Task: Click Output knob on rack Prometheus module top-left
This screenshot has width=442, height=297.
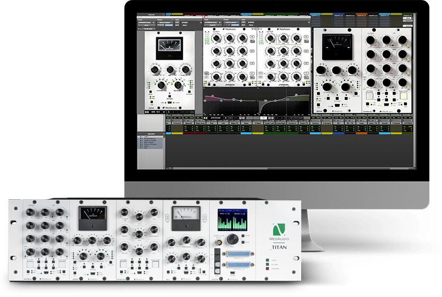Action: [124, 212]
